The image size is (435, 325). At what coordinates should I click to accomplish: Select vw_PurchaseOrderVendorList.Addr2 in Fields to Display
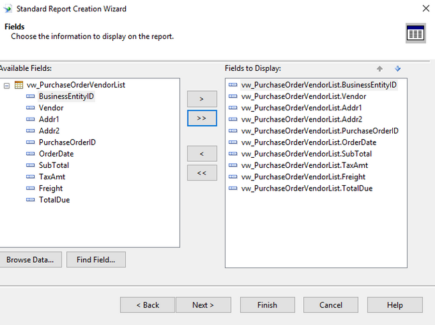(302, 119)
